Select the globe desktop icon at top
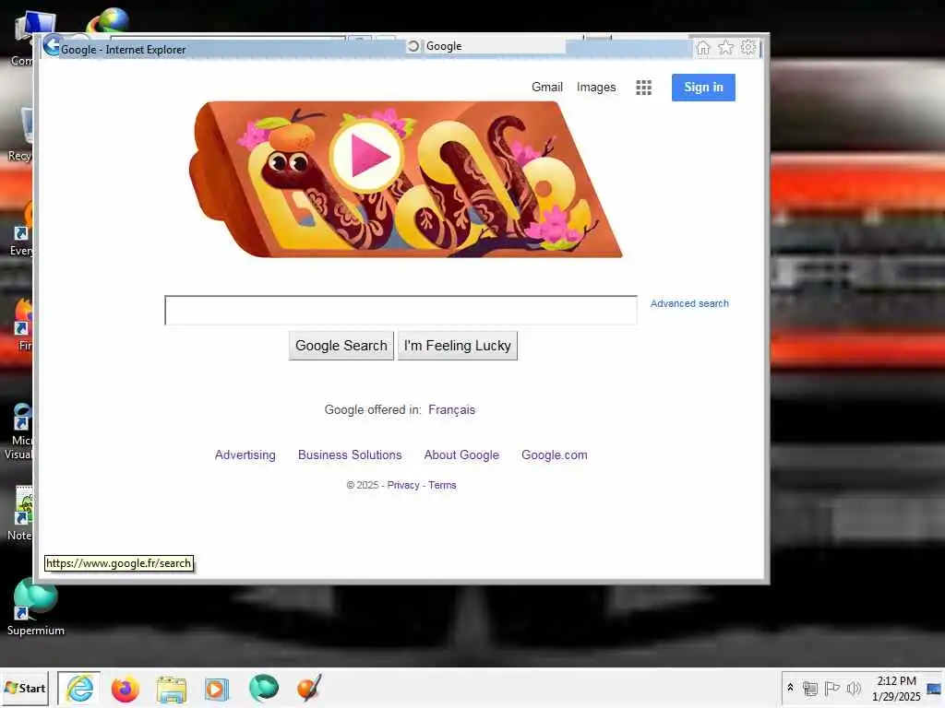The height and width of the screenshot is (708, 945). [x=109, y=21]
